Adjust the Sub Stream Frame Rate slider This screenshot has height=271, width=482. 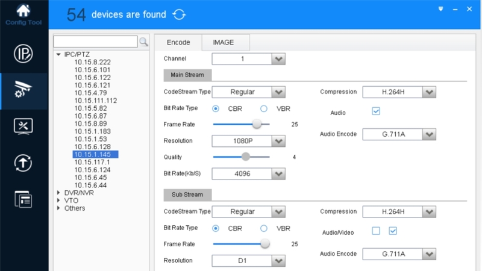265,244
